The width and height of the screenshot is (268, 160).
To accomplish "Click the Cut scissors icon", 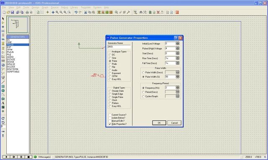I will click(x=85, y=12).
